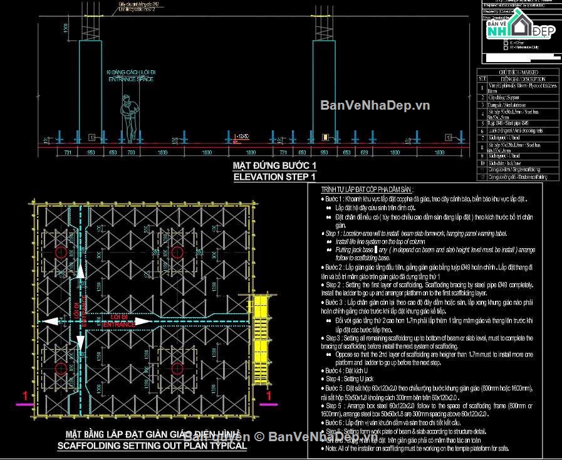Select the upward white arrow on the entrance path
Image resolution: width=562 pixels, height=460 pixels.
(81, 271)
